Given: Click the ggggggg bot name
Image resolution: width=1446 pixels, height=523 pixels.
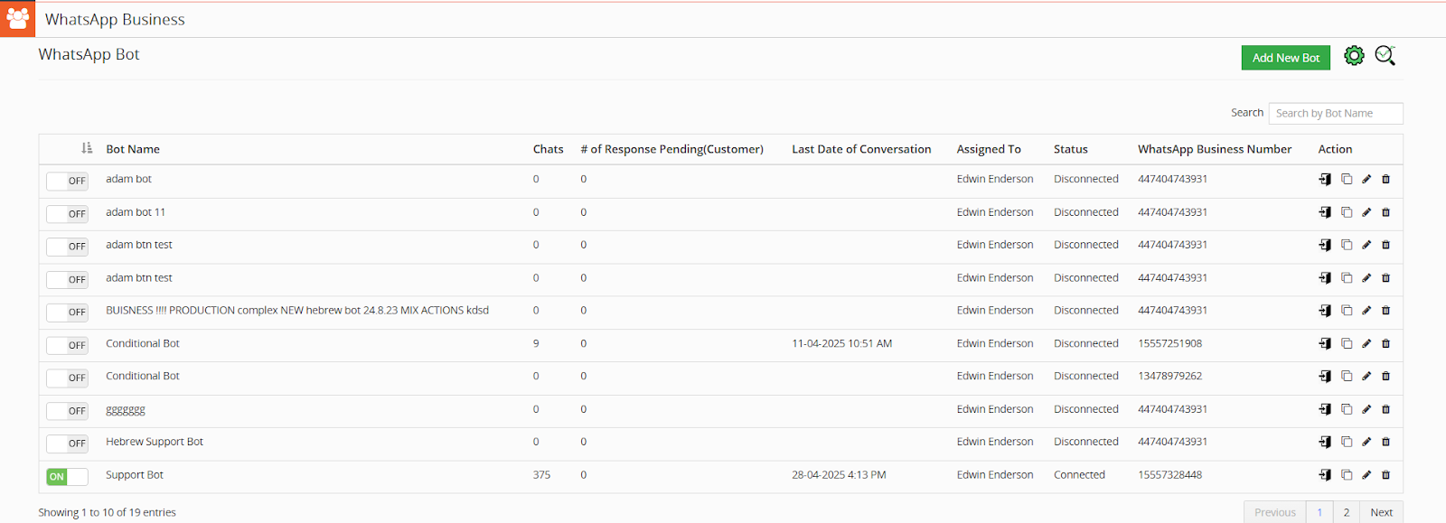Looking at the screenshot, I should point(126,409).
